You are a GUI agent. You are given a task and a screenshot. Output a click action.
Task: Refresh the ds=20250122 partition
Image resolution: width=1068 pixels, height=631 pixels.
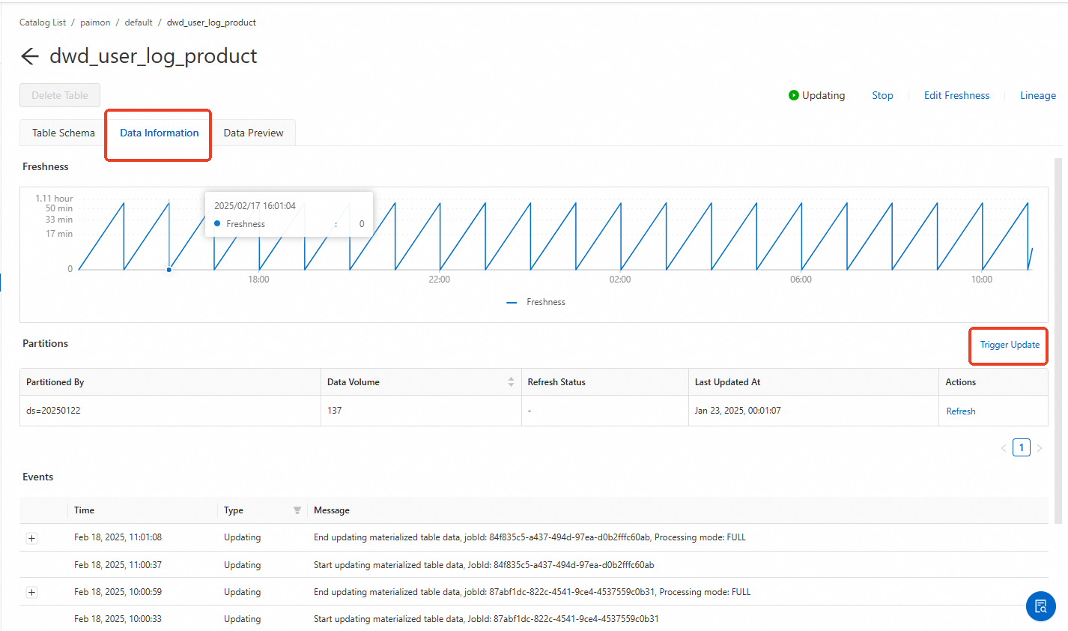[960, 411]
